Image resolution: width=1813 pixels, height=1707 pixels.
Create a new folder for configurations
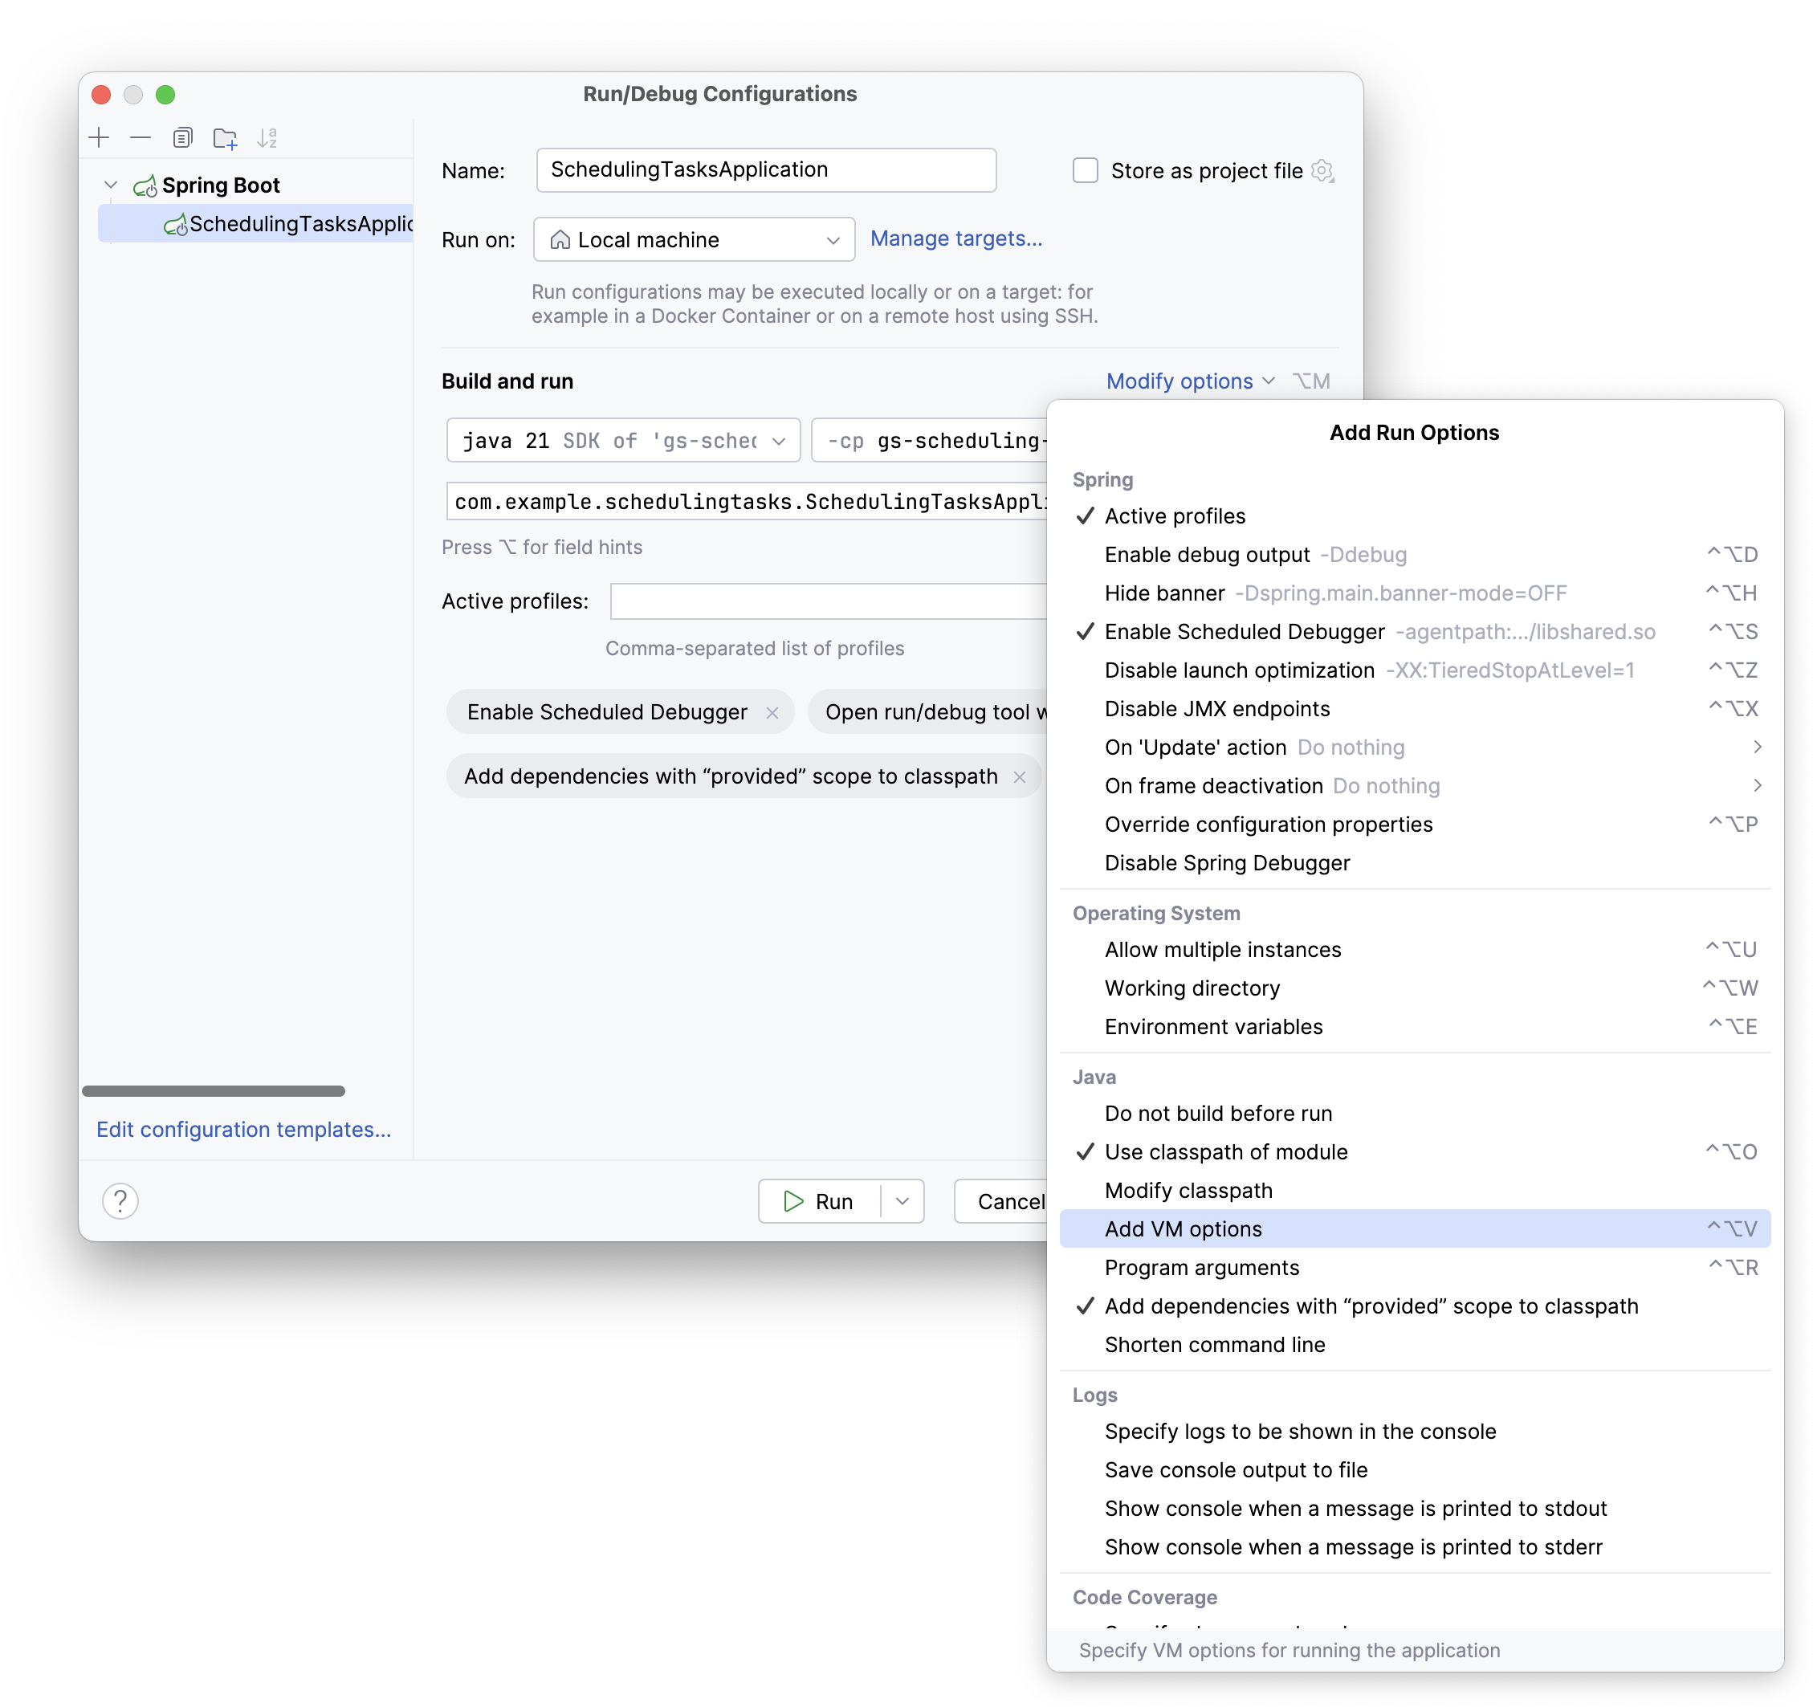click(224, 137)
